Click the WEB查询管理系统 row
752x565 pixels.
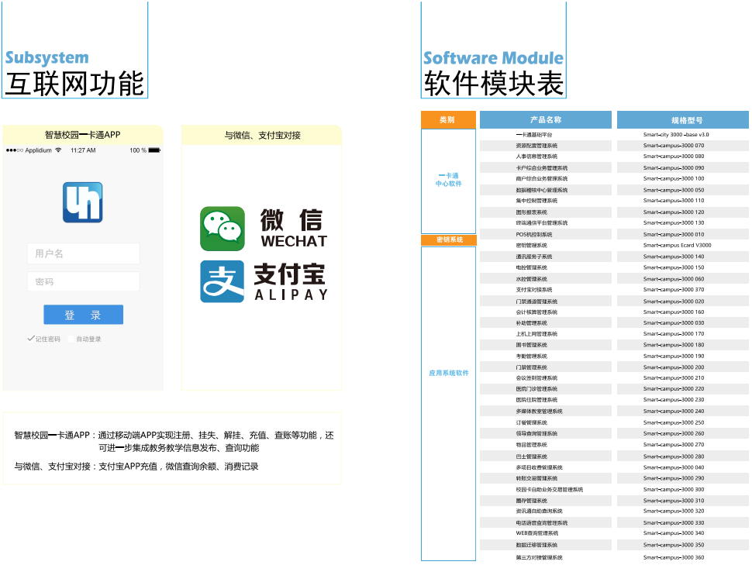point(546,533)
